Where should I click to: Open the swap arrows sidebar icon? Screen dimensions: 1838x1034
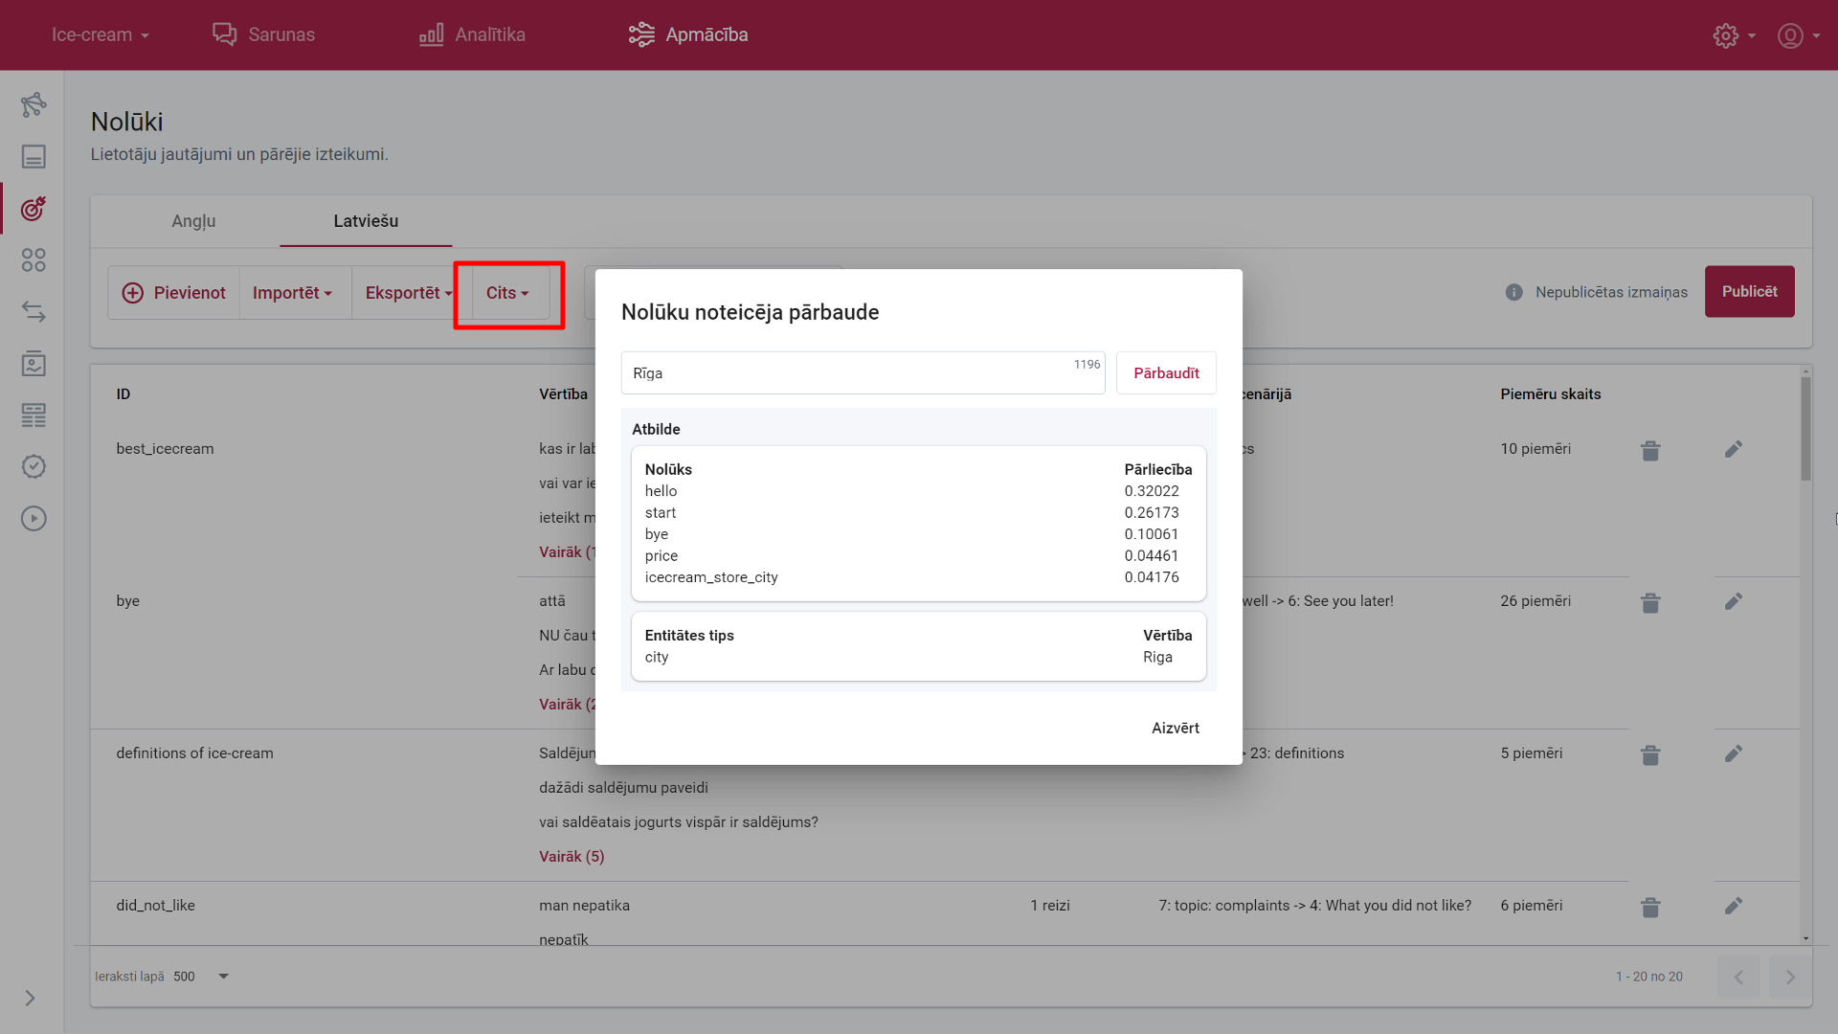point(34,312)
